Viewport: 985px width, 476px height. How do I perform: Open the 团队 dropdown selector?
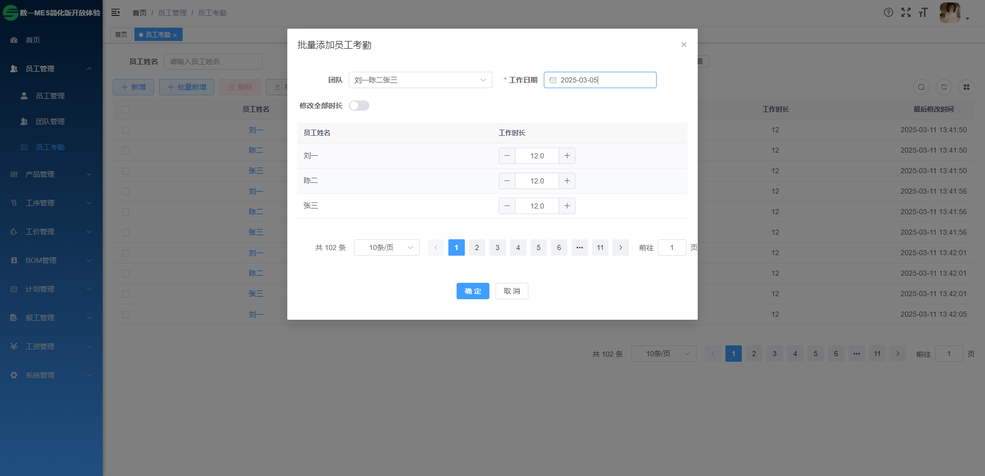pos(420,80)
